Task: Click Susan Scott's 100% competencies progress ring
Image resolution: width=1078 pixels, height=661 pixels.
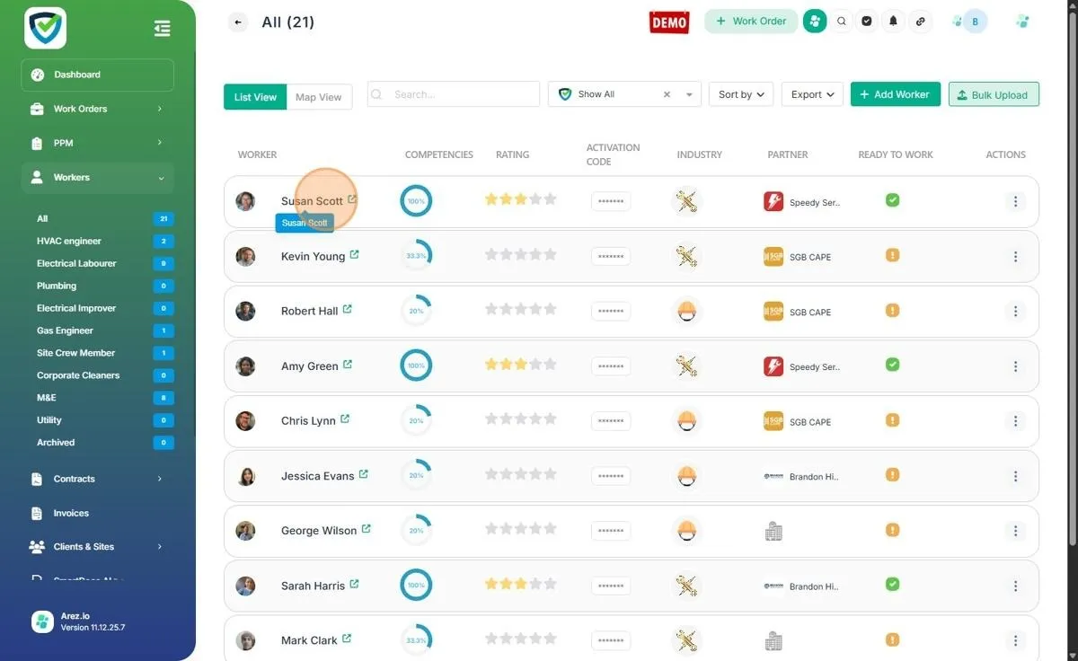Action: pos(416,201)
